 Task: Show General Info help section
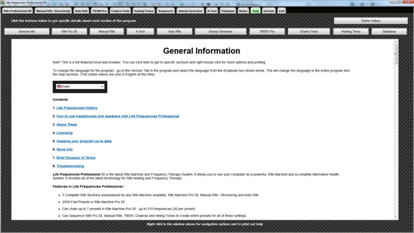coord(27,32)
